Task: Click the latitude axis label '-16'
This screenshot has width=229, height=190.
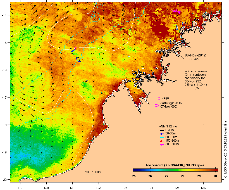Action: pos(4,70)
